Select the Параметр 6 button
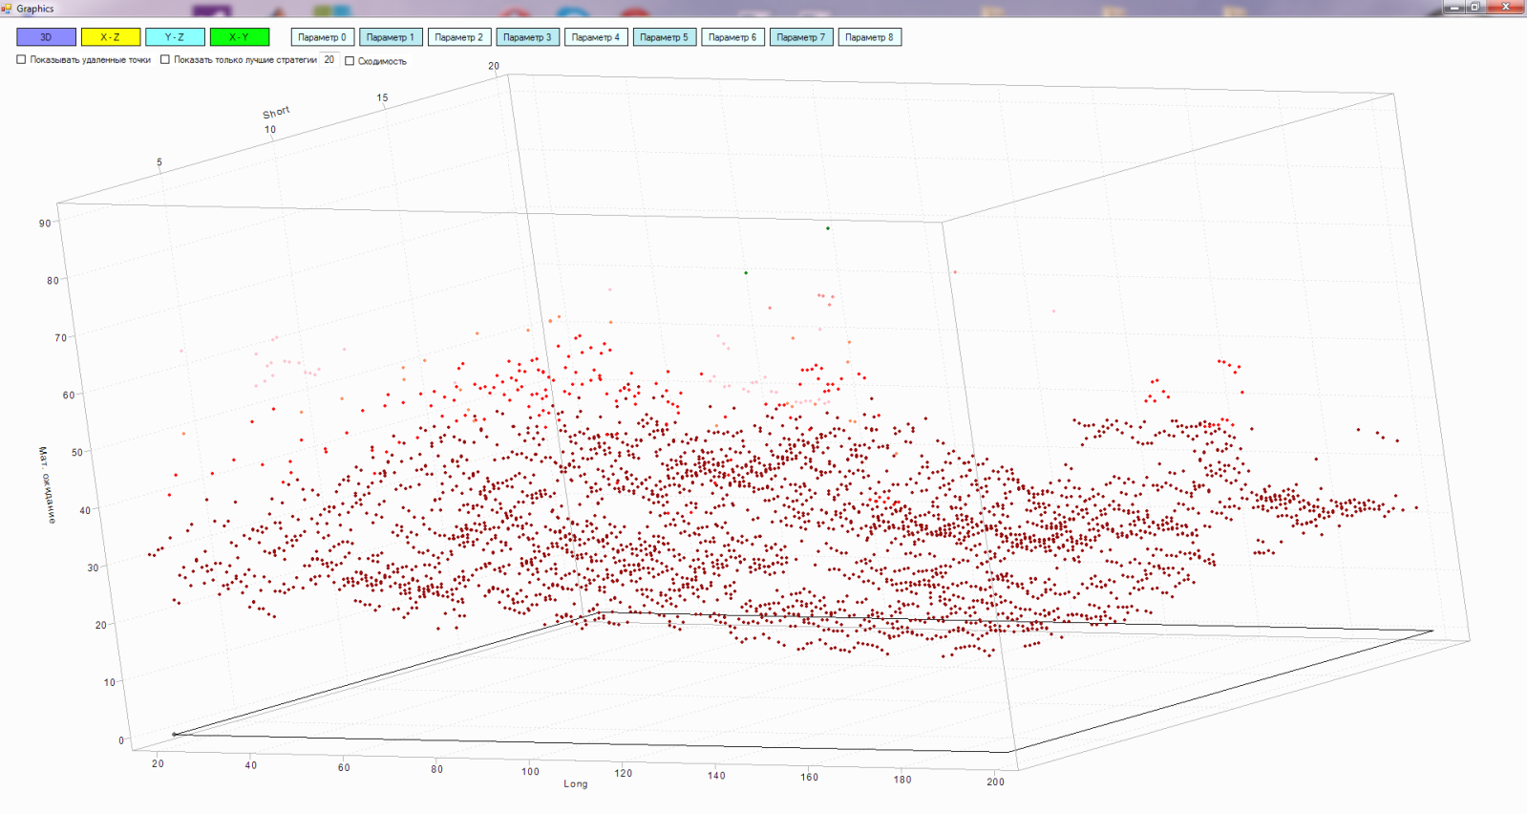The height and width of the screenshot is (814, 1527). click(732, 37)
